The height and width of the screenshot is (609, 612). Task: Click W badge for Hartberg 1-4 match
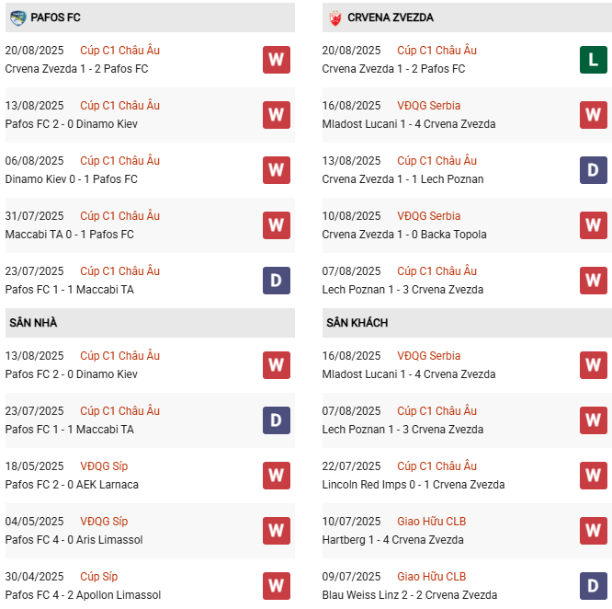click(x=593, y=531)
